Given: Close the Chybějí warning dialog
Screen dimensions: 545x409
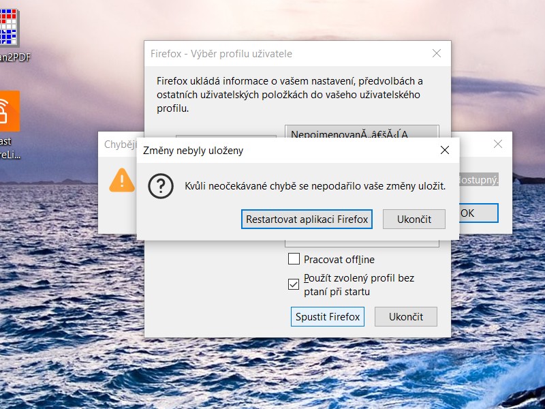Looking at the screenshot, I should (498, 144).
